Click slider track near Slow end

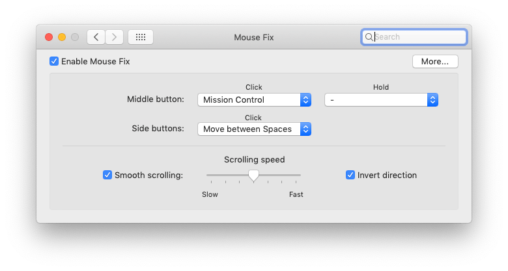pos(211,175)
